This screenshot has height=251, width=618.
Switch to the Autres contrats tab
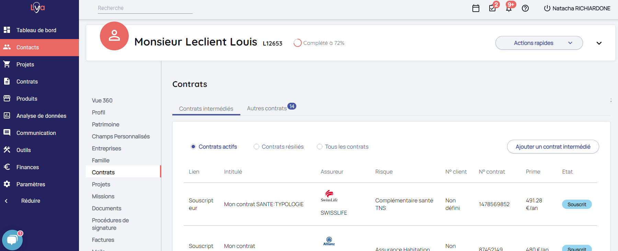[267, 109]
